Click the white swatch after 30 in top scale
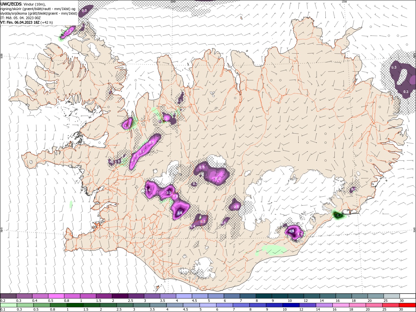The image size is (416, 312). click(407, 296)
